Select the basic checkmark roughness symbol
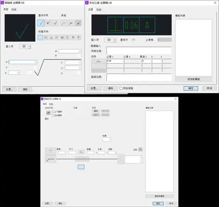Screen dimensions: 219x207 point(41,23)
